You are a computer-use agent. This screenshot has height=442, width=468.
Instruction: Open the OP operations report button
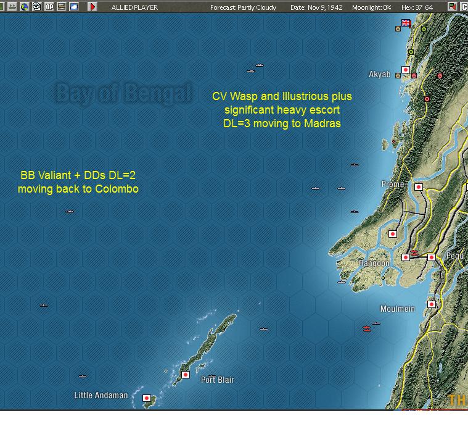[x=49, y=7]
